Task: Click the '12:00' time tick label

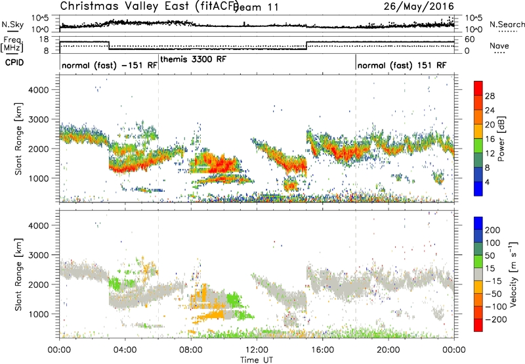Action: coord(257,350)
